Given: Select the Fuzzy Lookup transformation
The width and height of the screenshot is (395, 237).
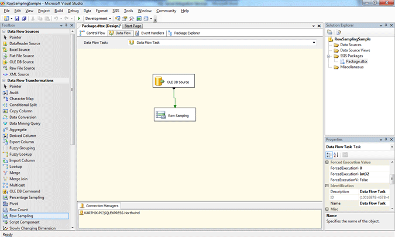Looking at the screenshot, I should (20, 154).
